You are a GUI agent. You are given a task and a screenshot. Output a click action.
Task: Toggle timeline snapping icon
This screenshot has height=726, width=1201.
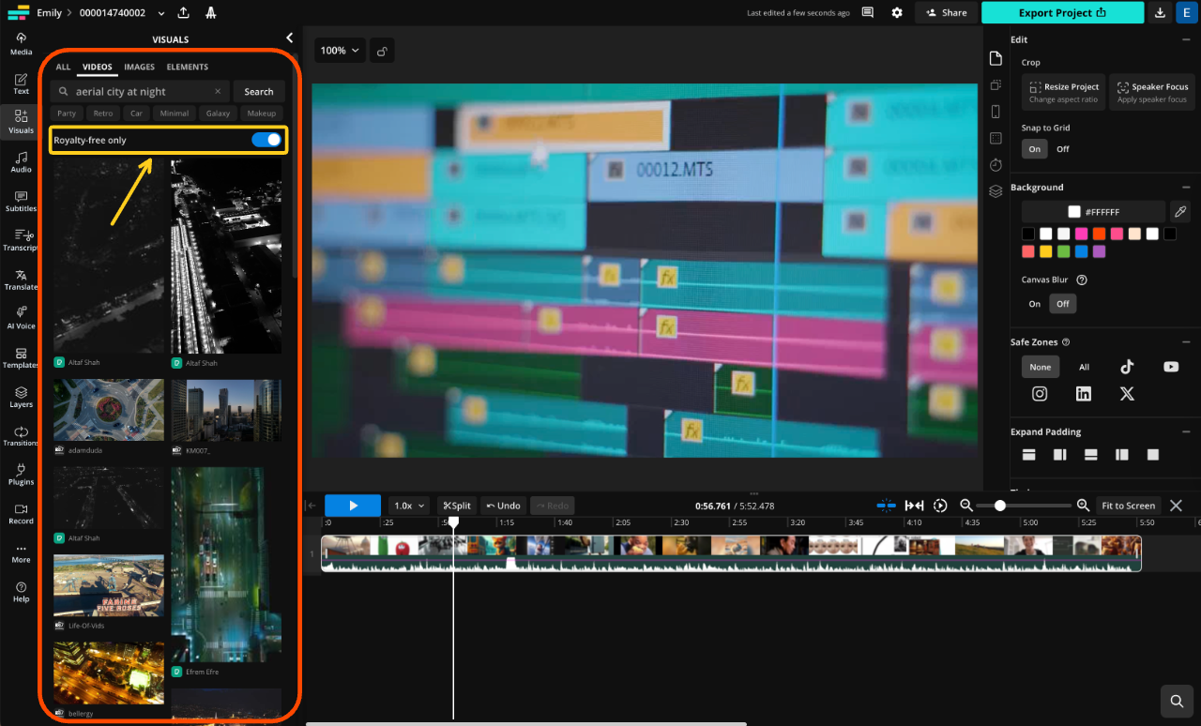point(887,506)
